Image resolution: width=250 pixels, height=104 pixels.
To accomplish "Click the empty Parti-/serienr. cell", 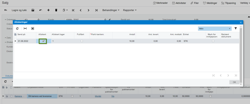I will click(x=101, y=41).
